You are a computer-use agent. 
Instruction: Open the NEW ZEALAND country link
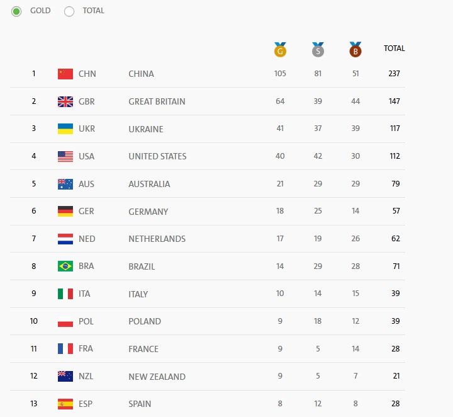pos(157,377)
